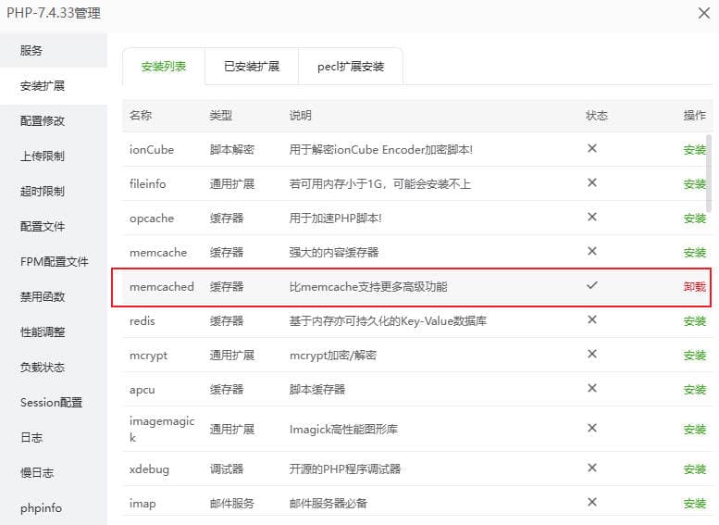Click the memcached name cell
Image resolution: width=719 pixels, height=525 pixels.
tap(162, 287)
